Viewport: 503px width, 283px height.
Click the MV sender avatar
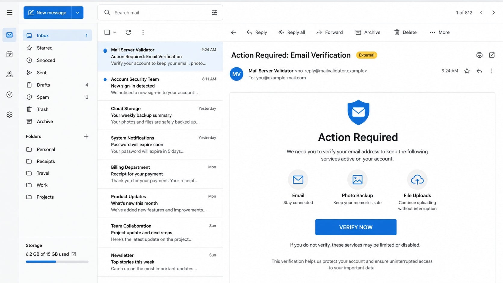[236, 74]
